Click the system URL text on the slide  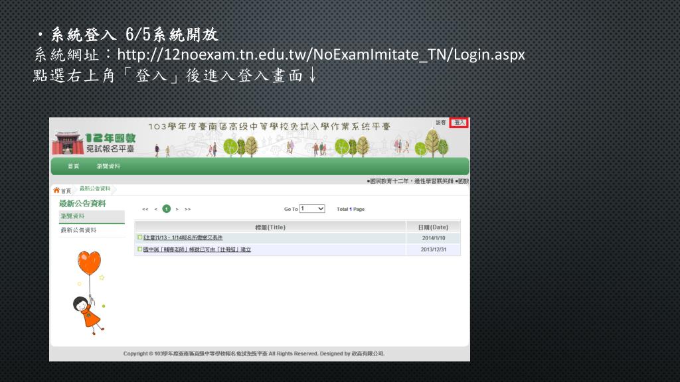321,54
